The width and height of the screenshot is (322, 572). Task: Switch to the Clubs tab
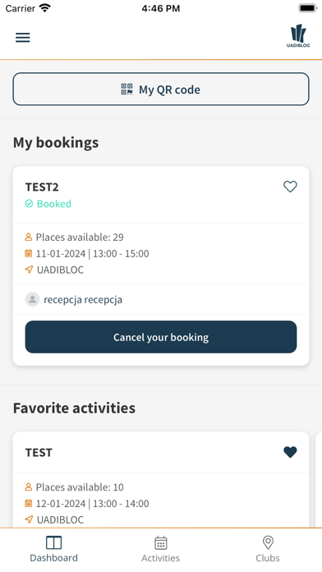tap(268, 549)
